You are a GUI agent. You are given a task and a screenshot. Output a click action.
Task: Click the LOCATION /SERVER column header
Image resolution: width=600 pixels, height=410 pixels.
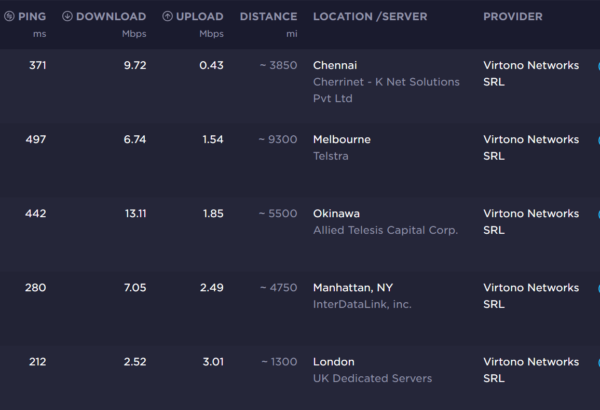pyautogui.click(x=370, y=17)
